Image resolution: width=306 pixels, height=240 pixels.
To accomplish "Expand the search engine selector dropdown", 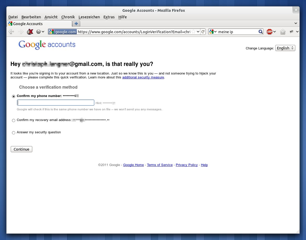I will coord(213,32).
